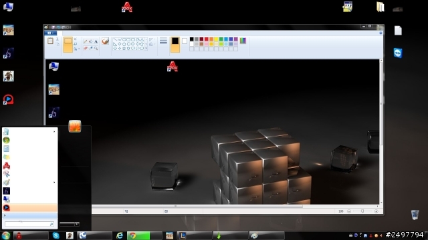
Task: Click the Cut scissors icon in Paint
Action: [58, 39]
